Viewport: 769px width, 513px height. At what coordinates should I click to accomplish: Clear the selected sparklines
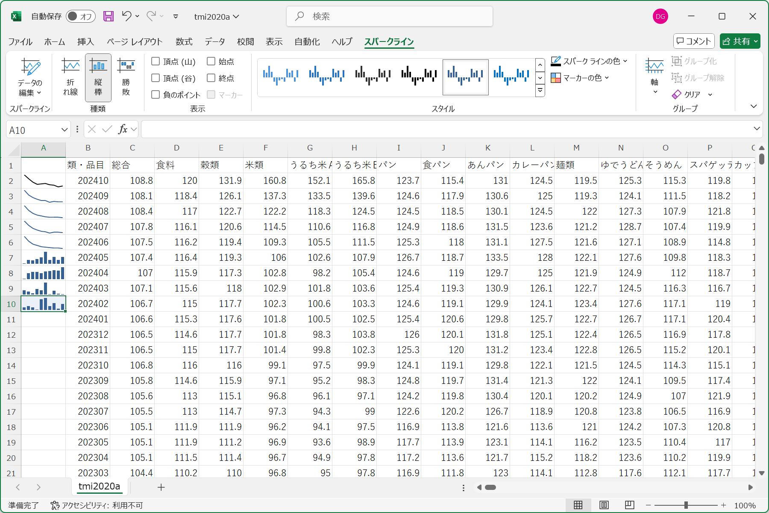(687, 94)
